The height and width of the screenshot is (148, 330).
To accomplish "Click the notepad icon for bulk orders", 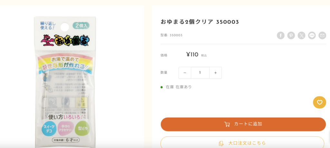I will tap(221, 143).
